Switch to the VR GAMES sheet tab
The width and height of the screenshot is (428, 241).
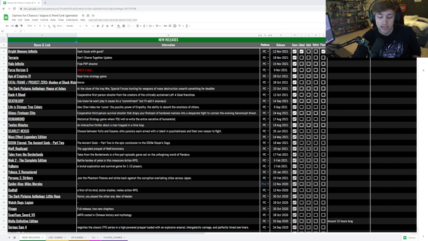pos(78,238)
